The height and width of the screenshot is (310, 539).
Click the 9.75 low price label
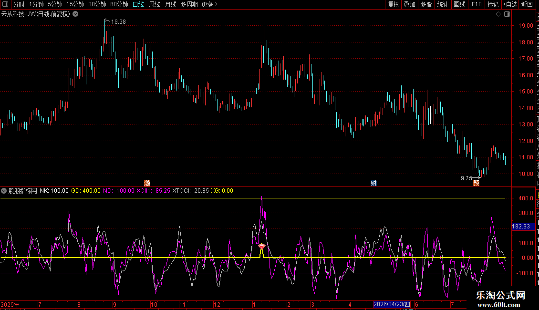coord(466,178)
